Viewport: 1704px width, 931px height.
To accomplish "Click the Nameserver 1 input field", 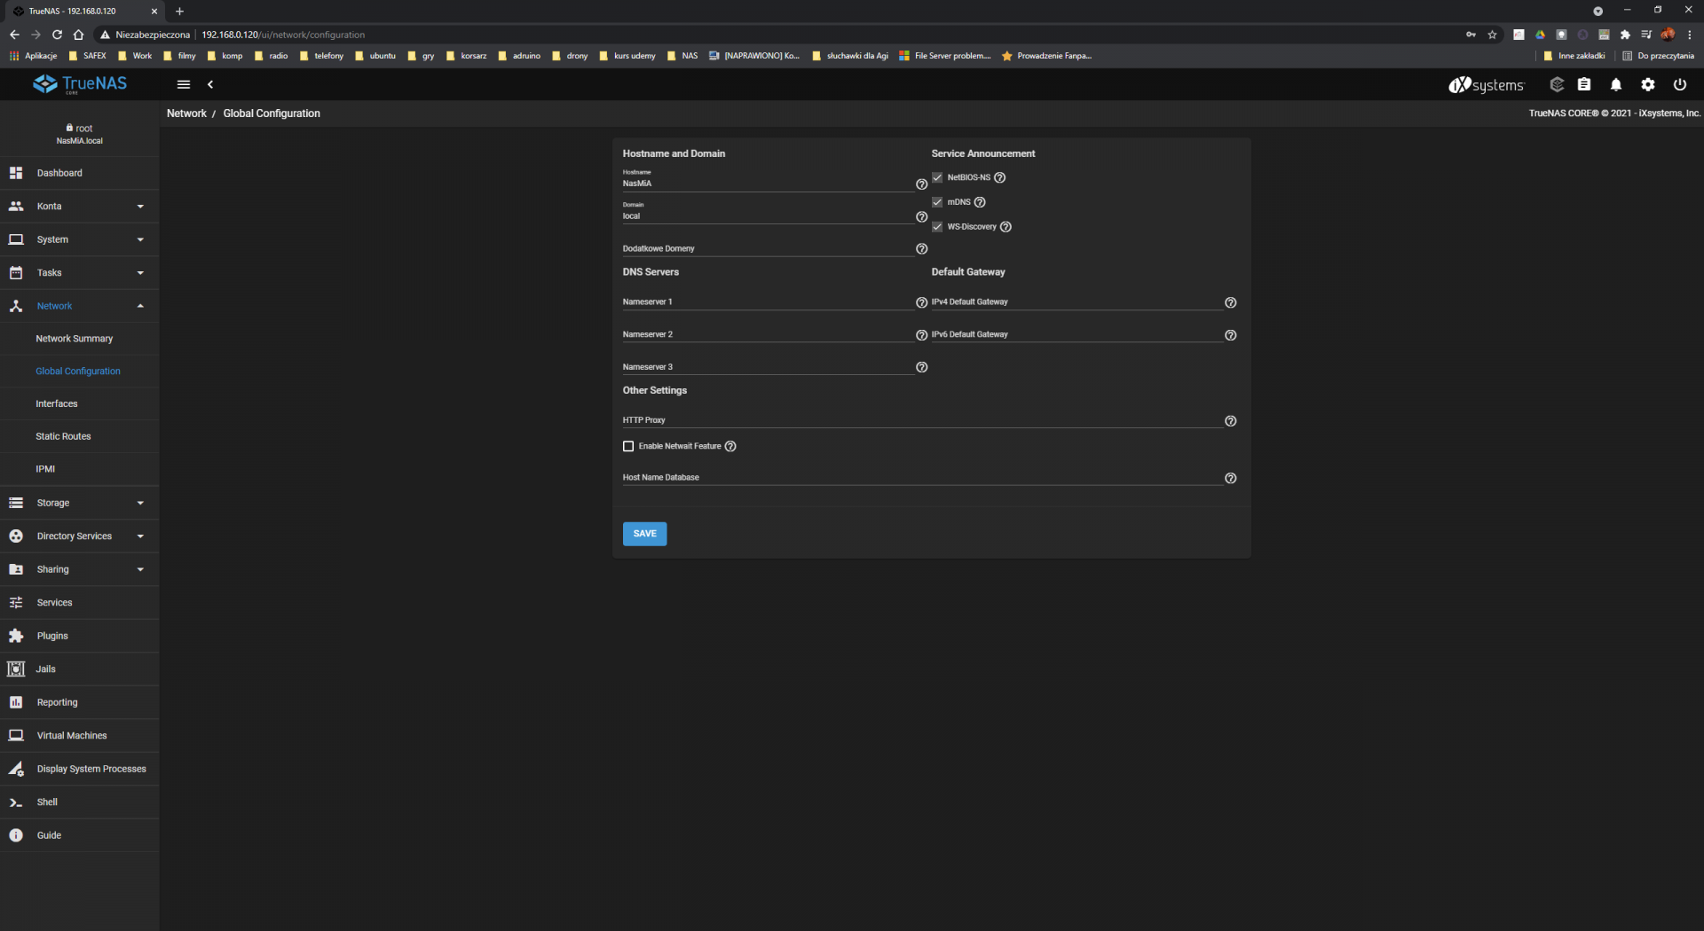I will (768, 302).
